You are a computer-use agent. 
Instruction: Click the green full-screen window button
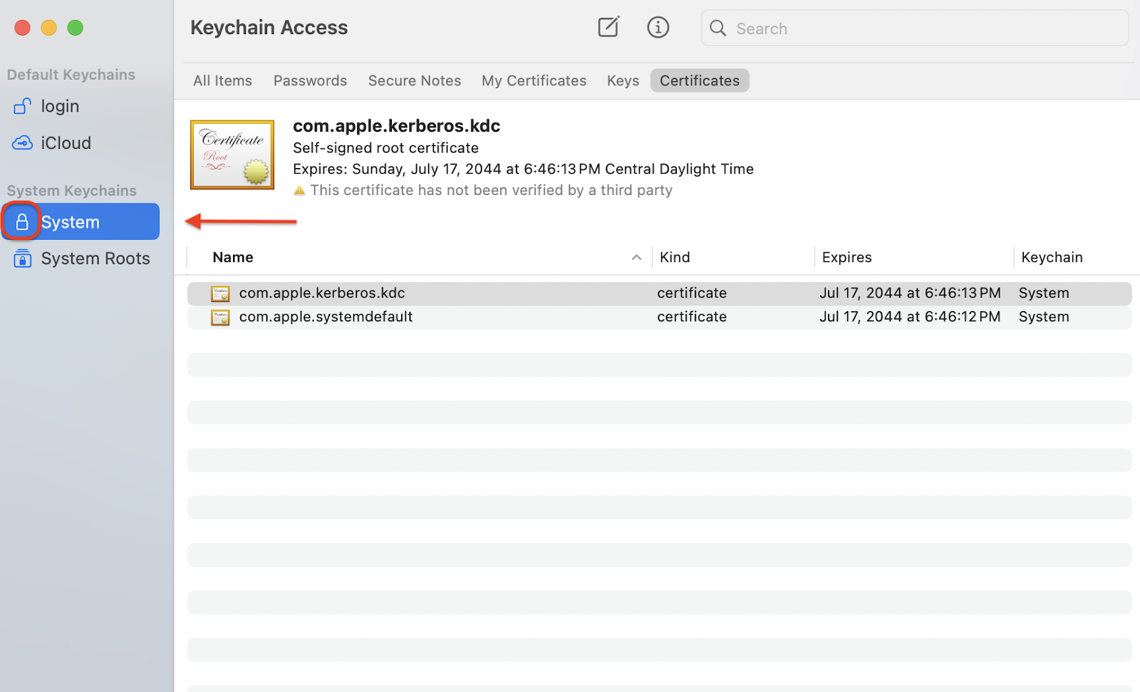(75, 28)
